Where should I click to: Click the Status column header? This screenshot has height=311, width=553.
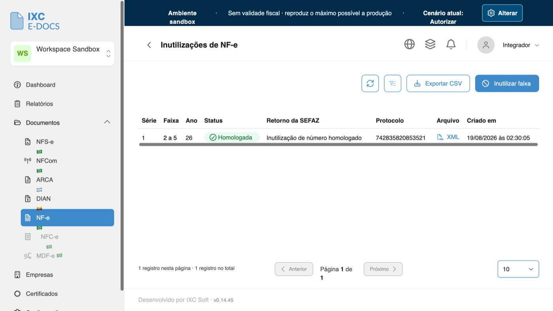click(213, 121)
